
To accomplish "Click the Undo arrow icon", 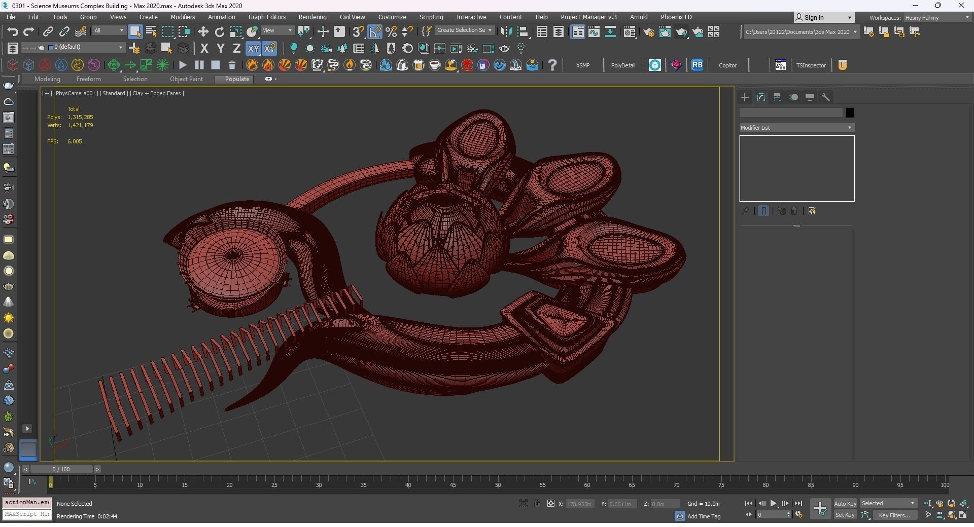I will point(13,32).
